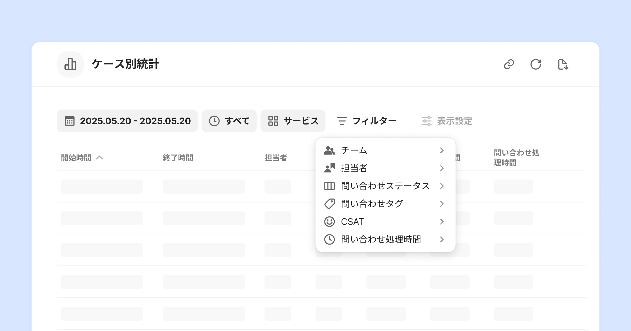Click the grid icon on サービス button
This screenshot has height=331, width=631.
(273, 121)
